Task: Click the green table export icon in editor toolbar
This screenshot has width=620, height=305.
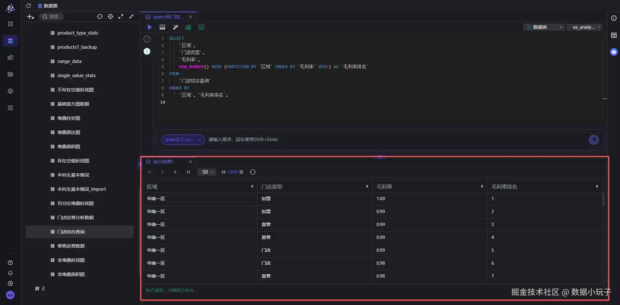Action: click(x=188, y=27)
